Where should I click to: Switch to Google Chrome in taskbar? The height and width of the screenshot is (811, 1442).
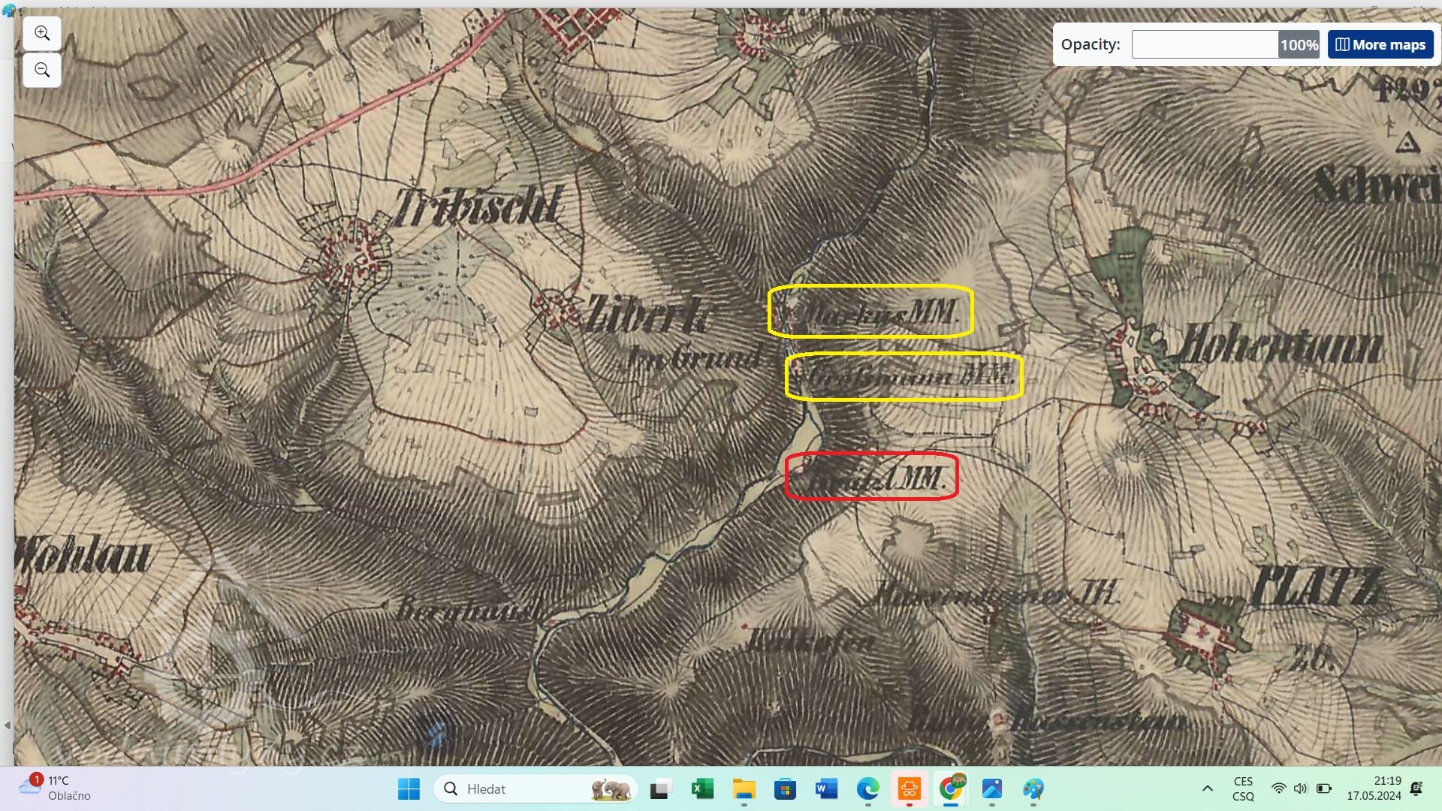click(951, 789)
